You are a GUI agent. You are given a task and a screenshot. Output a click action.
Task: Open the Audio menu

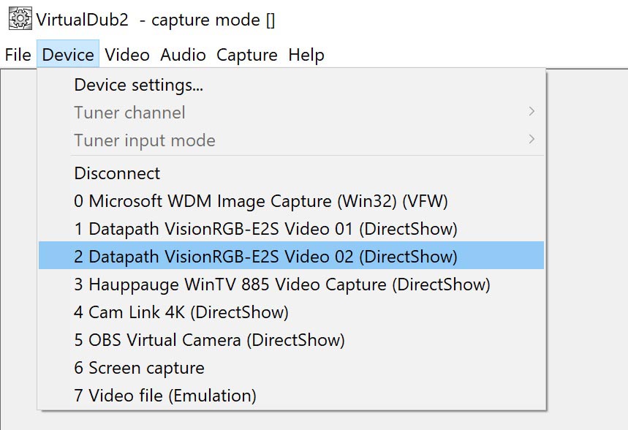(183, 55)
